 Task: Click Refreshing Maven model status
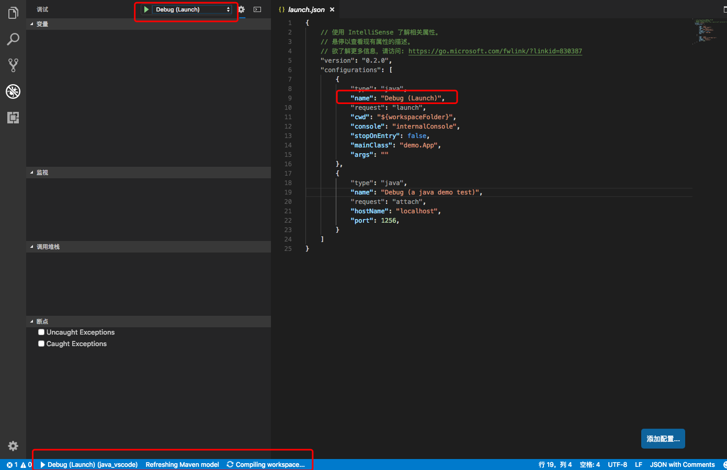tap(182, 465)
